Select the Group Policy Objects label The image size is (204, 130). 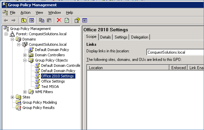click(51, 60)
